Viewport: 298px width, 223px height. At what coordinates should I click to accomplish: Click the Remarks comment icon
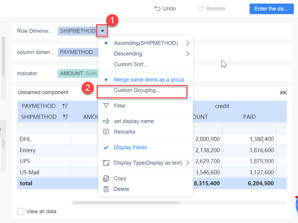106,132
